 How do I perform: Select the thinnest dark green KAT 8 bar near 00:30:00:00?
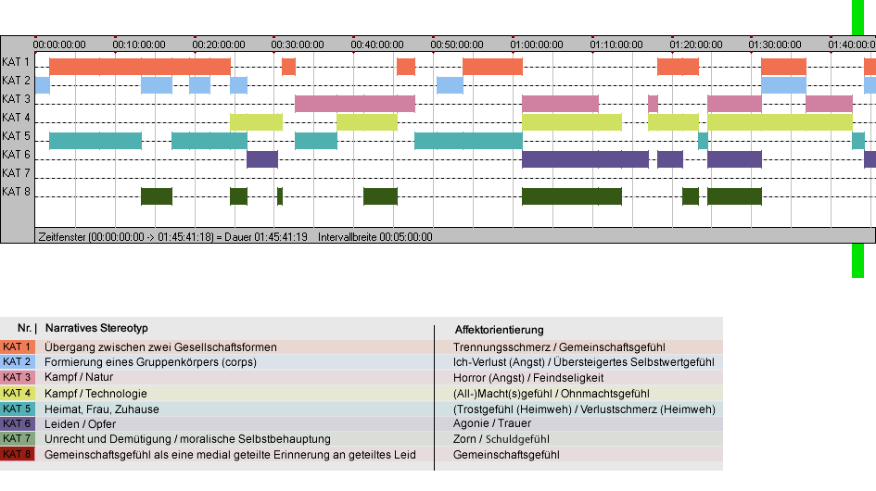point(280,196)
